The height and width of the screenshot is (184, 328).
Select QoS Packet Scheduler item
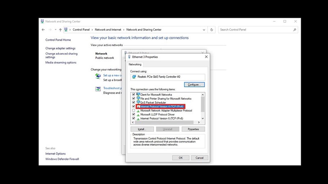click(x=153, y=103)
